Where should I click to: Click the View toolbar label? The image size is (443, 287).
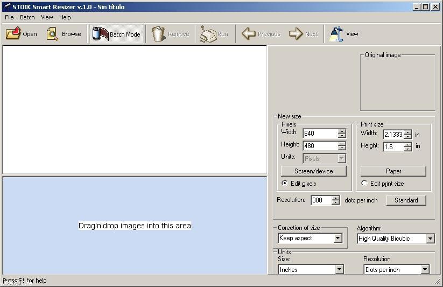click(352, 34)
